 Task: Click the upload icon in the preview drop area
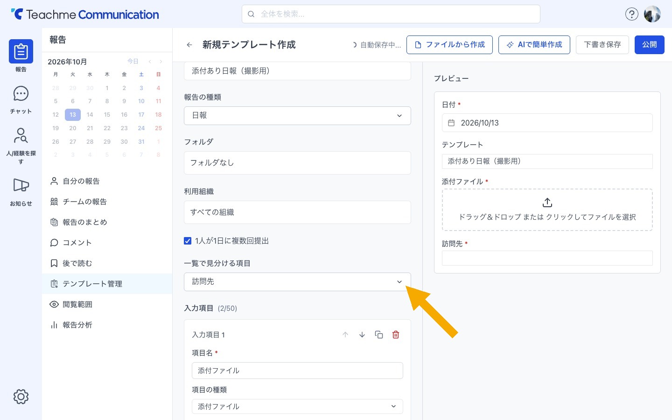(x=547, y=203)
